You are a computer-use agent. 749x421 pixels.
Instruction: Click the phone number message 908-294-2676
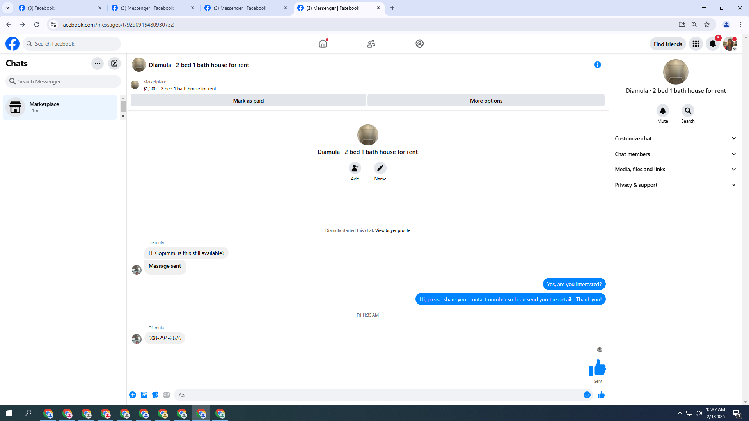click(165, 338)
